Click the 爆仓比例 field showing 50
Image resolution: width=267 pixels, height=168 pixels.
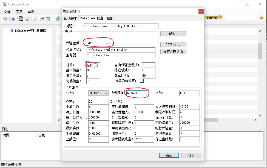pyautogui.click(x=149, y=76)
